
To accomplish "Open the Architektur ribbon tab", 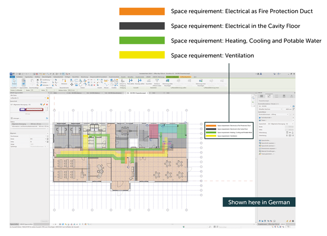I will click(19, 77).
